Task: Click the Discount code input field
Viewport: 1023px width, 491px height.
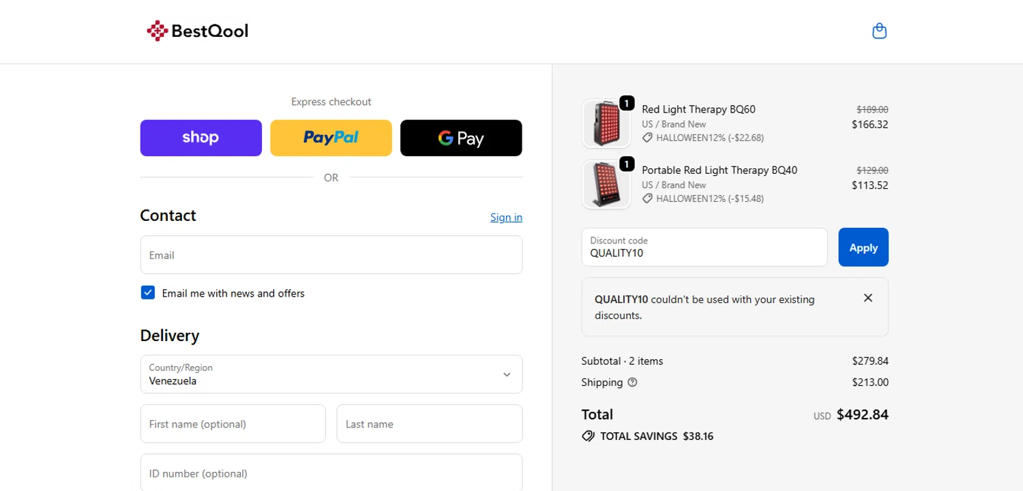Action: pyautogui.click(x=705, y=248)
